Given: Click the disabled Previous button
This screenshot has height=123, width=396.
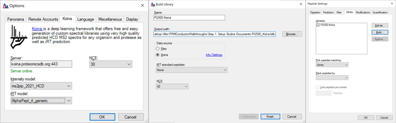Looking at the screenshot, I should click(x=248, y=116).
